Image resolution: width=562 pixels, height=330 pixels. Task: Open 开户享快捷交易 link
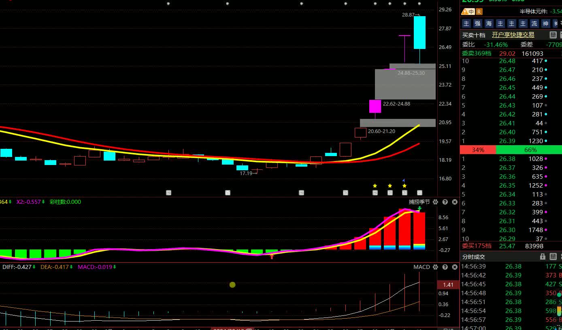513,35
